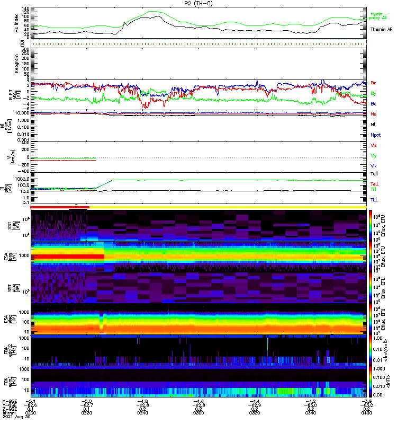This screenshot has height=424, width=397.
Task: Click the 0300 time tick label
Action: click(x=198, y=413)
